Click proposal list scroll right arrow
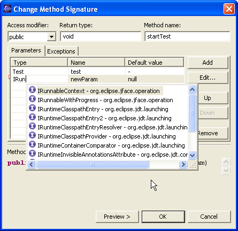 tap(183, 164)
